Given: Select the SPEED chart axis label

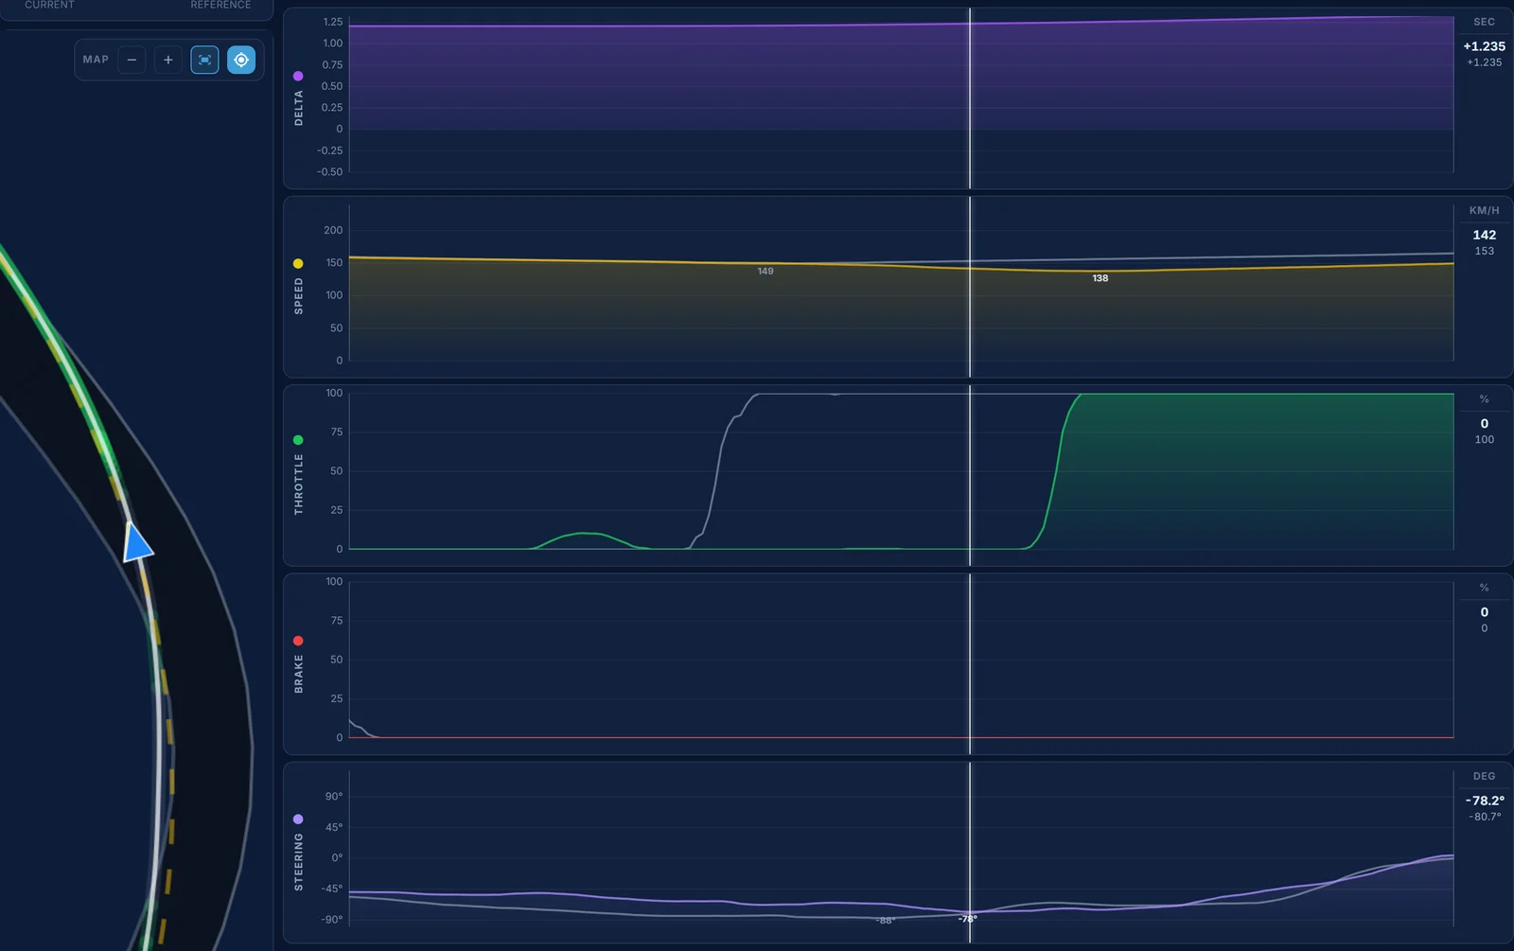Looking at the screenshot, I should (299, 296).
